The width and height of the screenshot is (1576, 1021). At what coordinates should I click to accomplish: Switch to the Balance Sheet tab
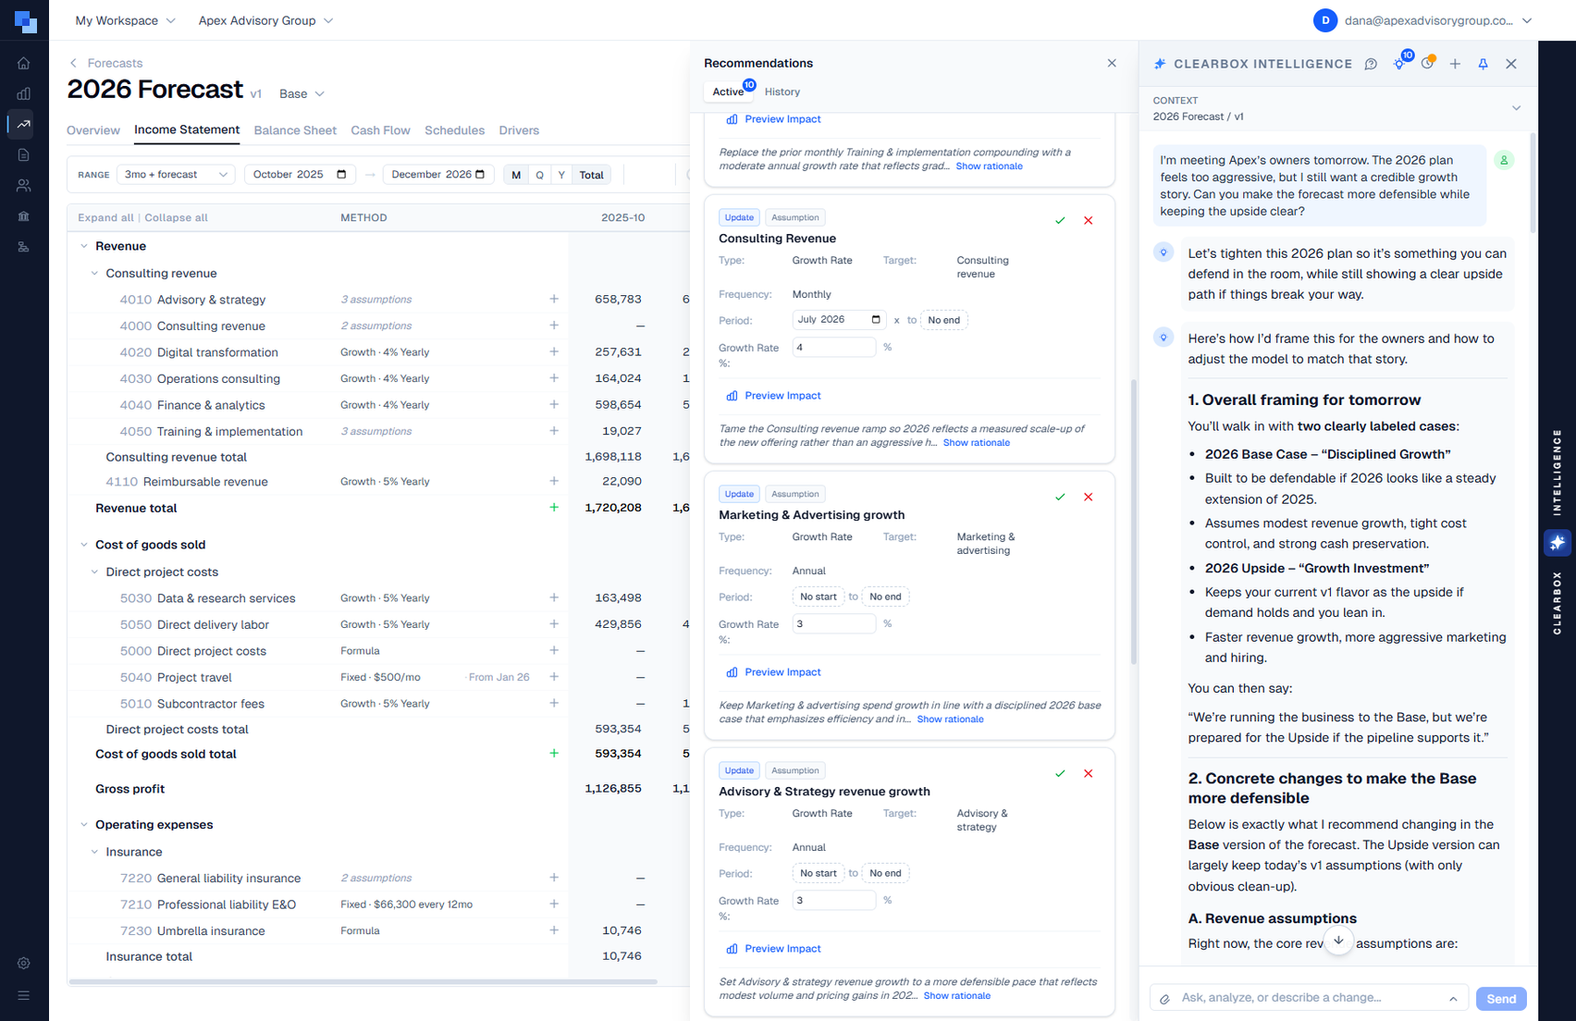tap(295, 130)
